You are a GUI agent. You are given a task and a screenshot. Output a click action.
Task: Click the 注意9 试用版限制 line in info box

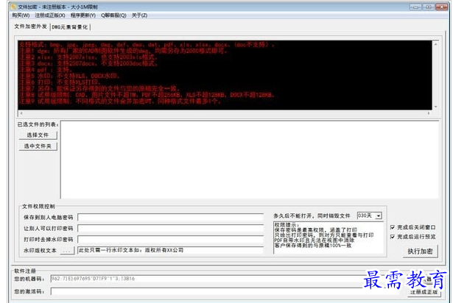tap(120, 101)
